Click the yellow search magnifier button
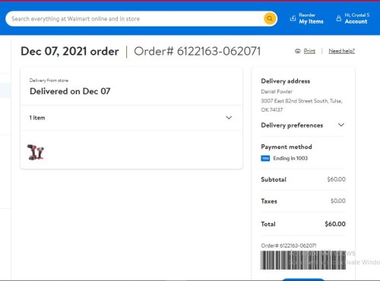 tap(270, 19)
